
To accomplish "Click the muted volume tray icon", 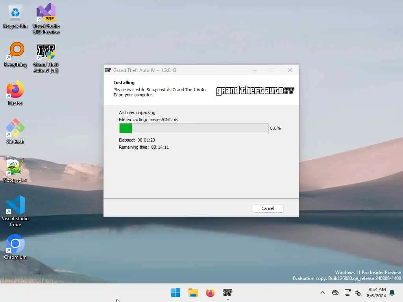I will point(358,293).
